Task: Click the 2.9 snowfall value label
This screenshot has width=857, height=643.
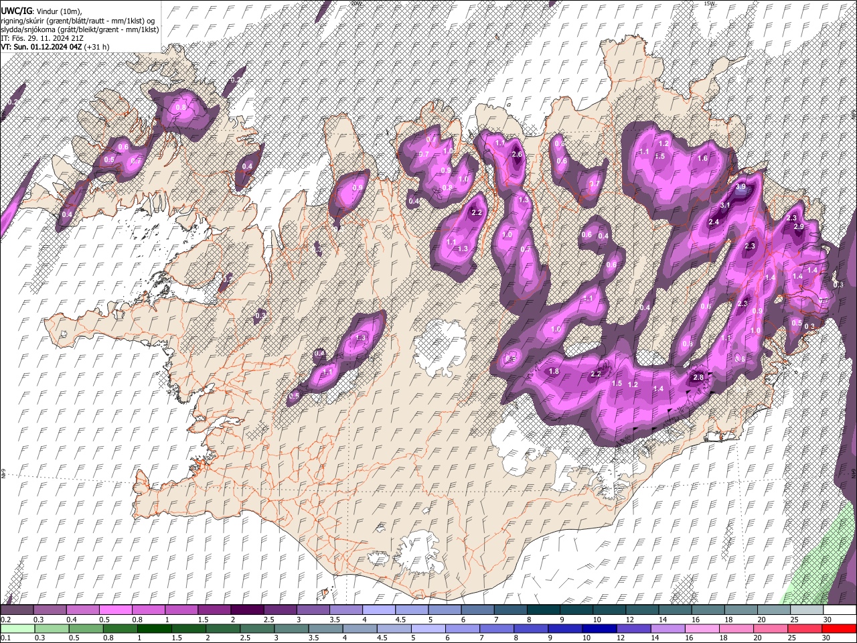Action: pyautogui.click(x=798, y=227)
